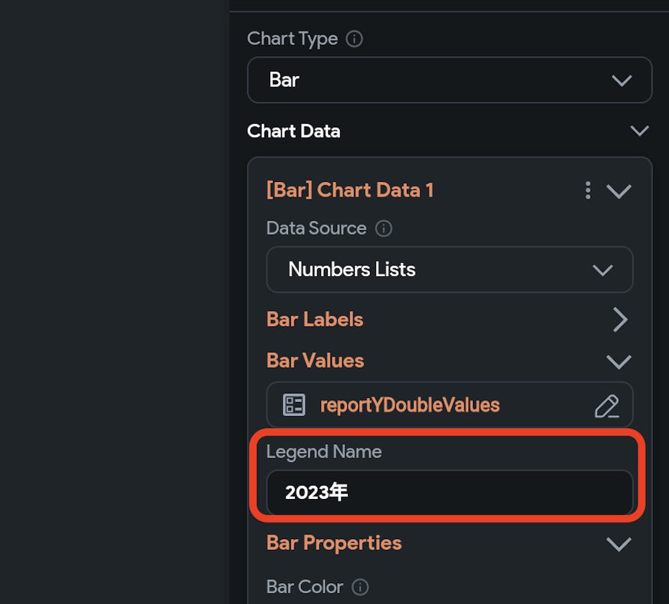This screenshot has width=669, height=604.
Task: Click the variable icon next to reportYDoubleValues
Action: click(292, 404)
